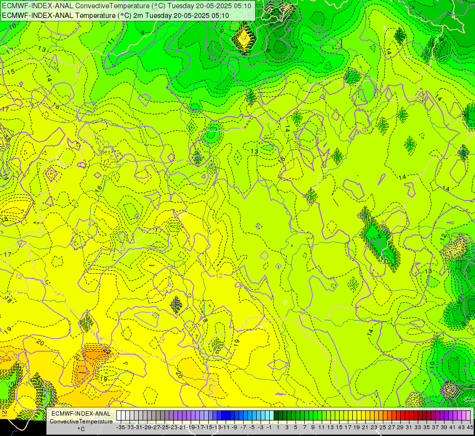Pick the white swatch above -35

point(119,415)
